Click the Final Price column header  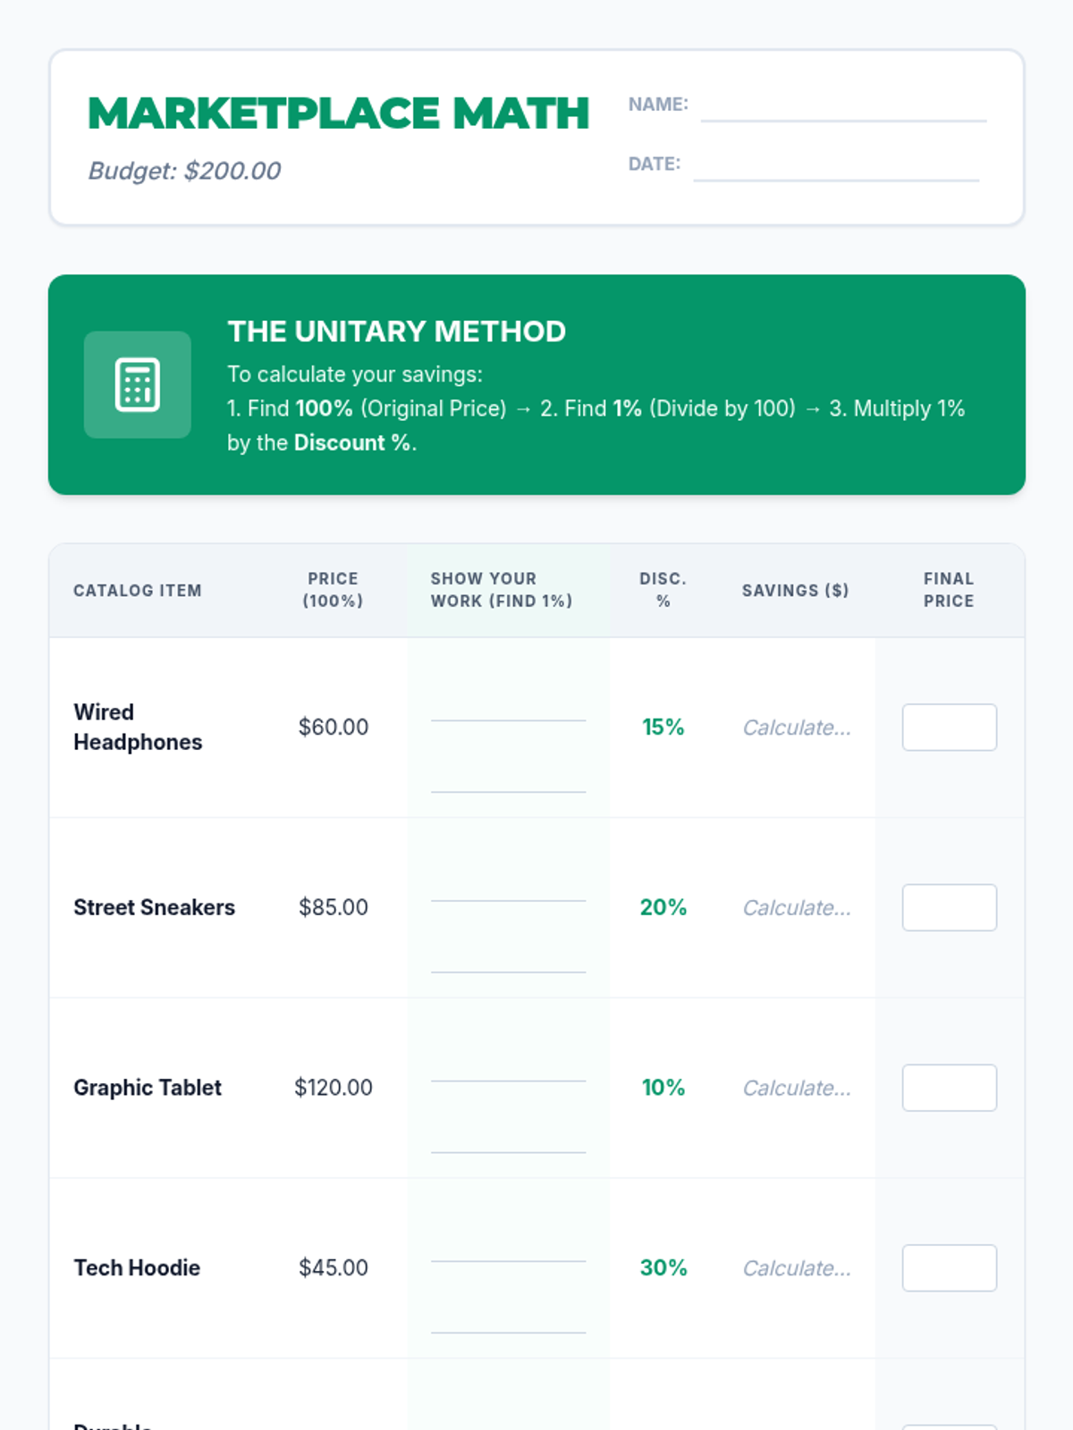click(x=949, y=590)
